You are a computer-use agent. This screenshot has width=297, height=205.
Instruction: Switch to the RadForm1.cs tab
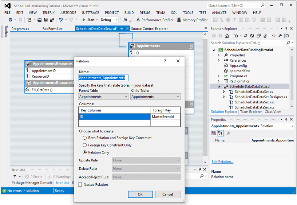[x=52, y=29]
